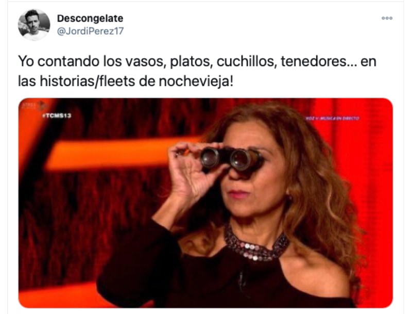Image resolution: width=412 pixels, height=314 pixels.
Task: Click the tweet text starting 'Yo contando'
Action: pos(197,71)
